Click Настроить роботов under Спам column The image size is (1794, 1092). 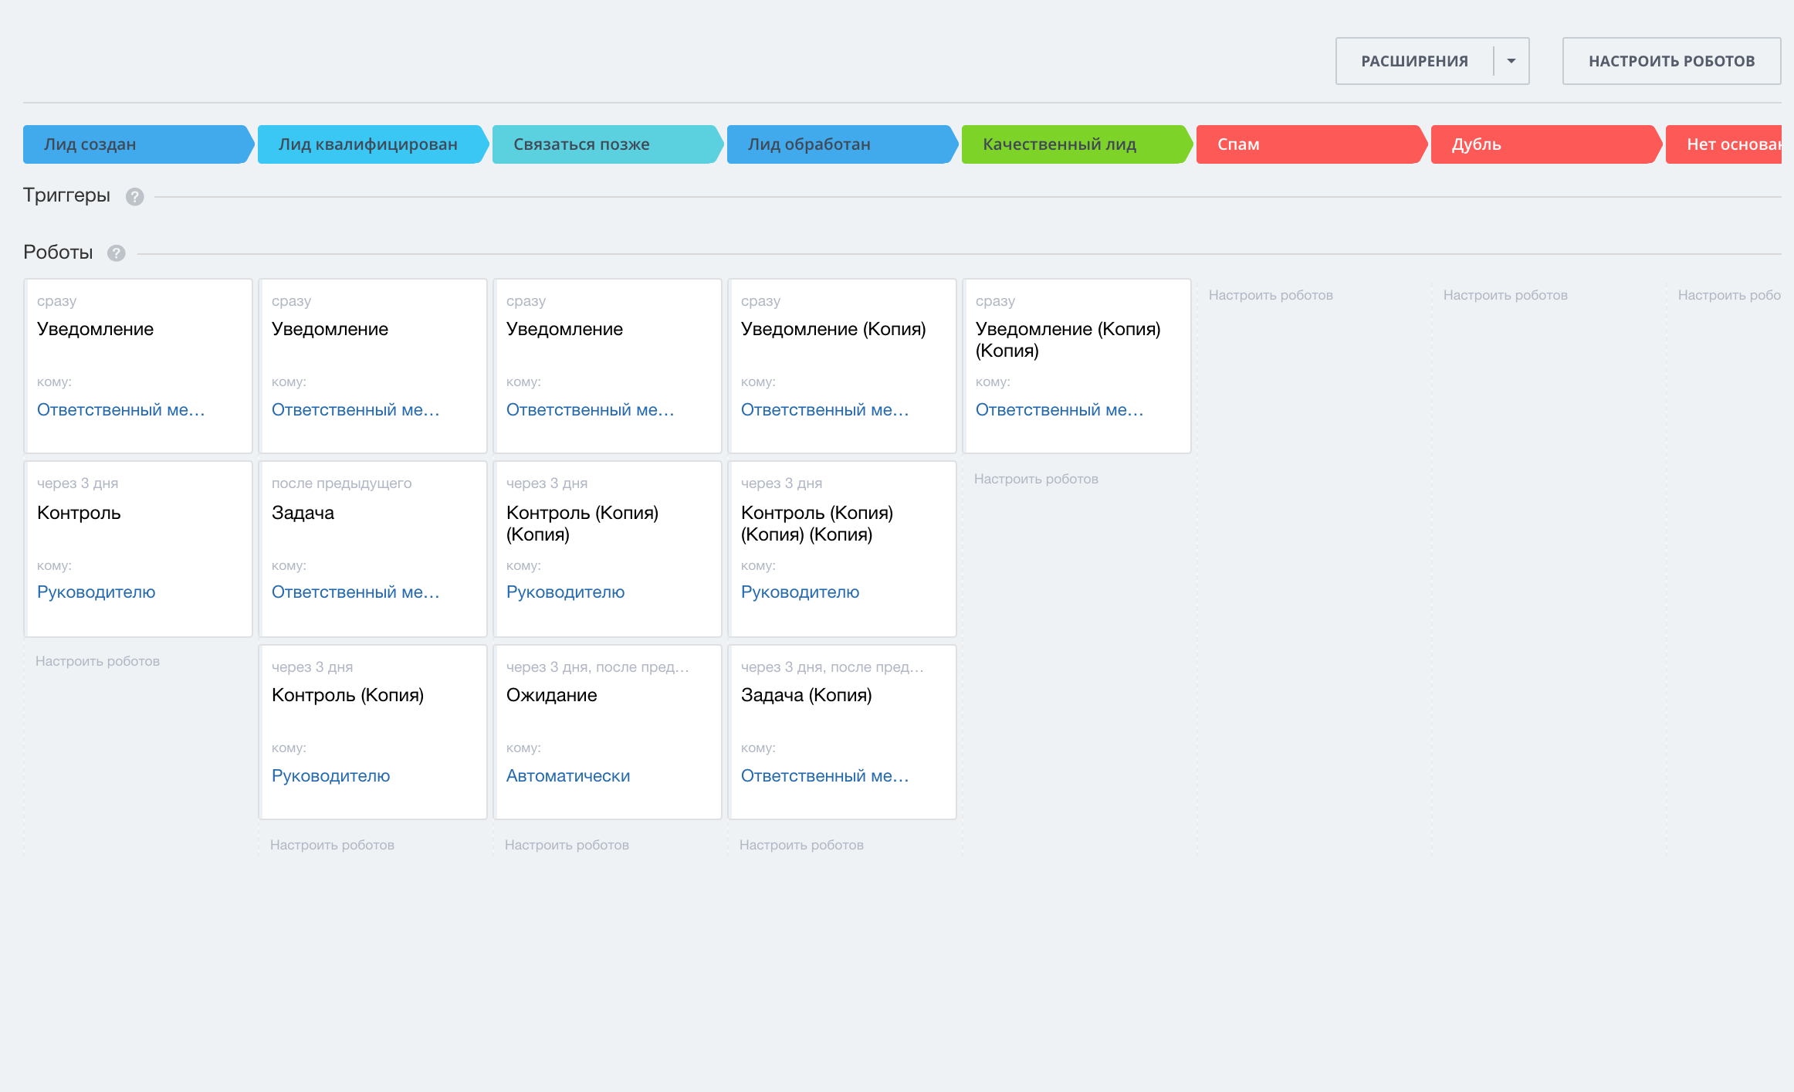1270,295
